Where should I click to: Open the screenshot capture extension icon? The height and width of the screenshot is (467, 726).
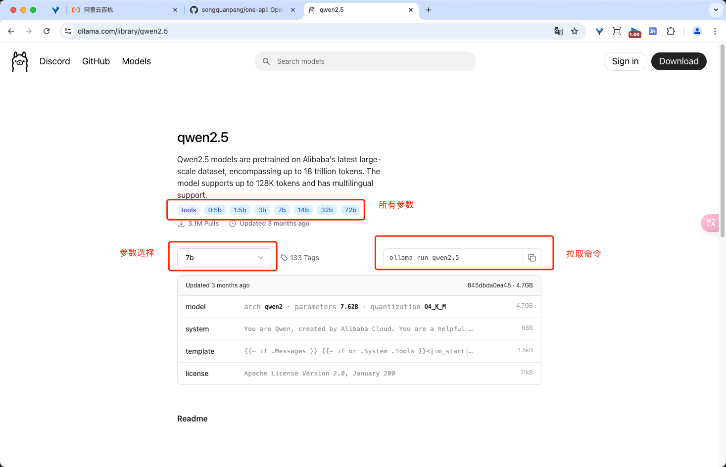(617, 31)
